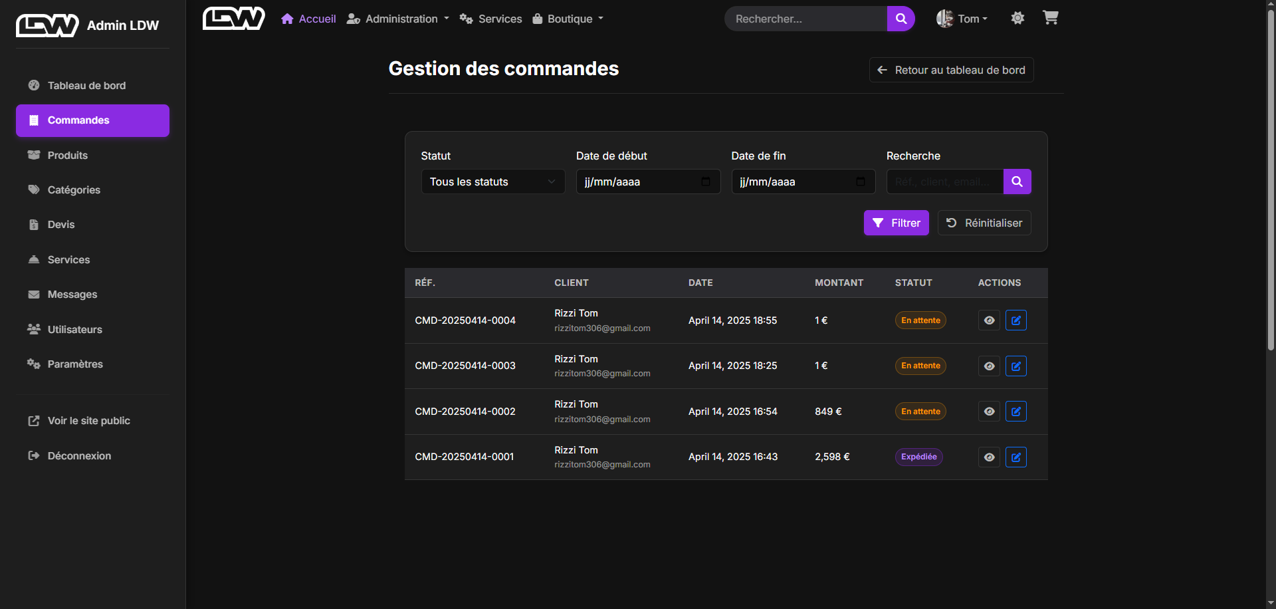This screenshot has width=1276, height=609.
Task: Expand the Tous les statuts dropdown
Action: 492,182
